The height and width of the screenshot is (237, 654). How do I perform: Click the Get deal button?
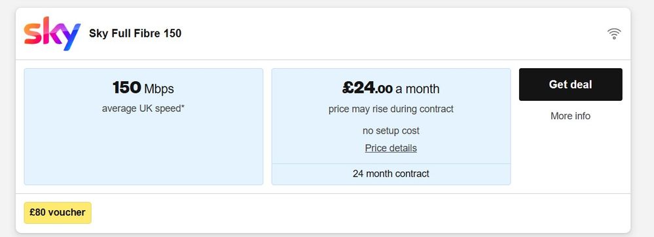(x=570, y=84)
